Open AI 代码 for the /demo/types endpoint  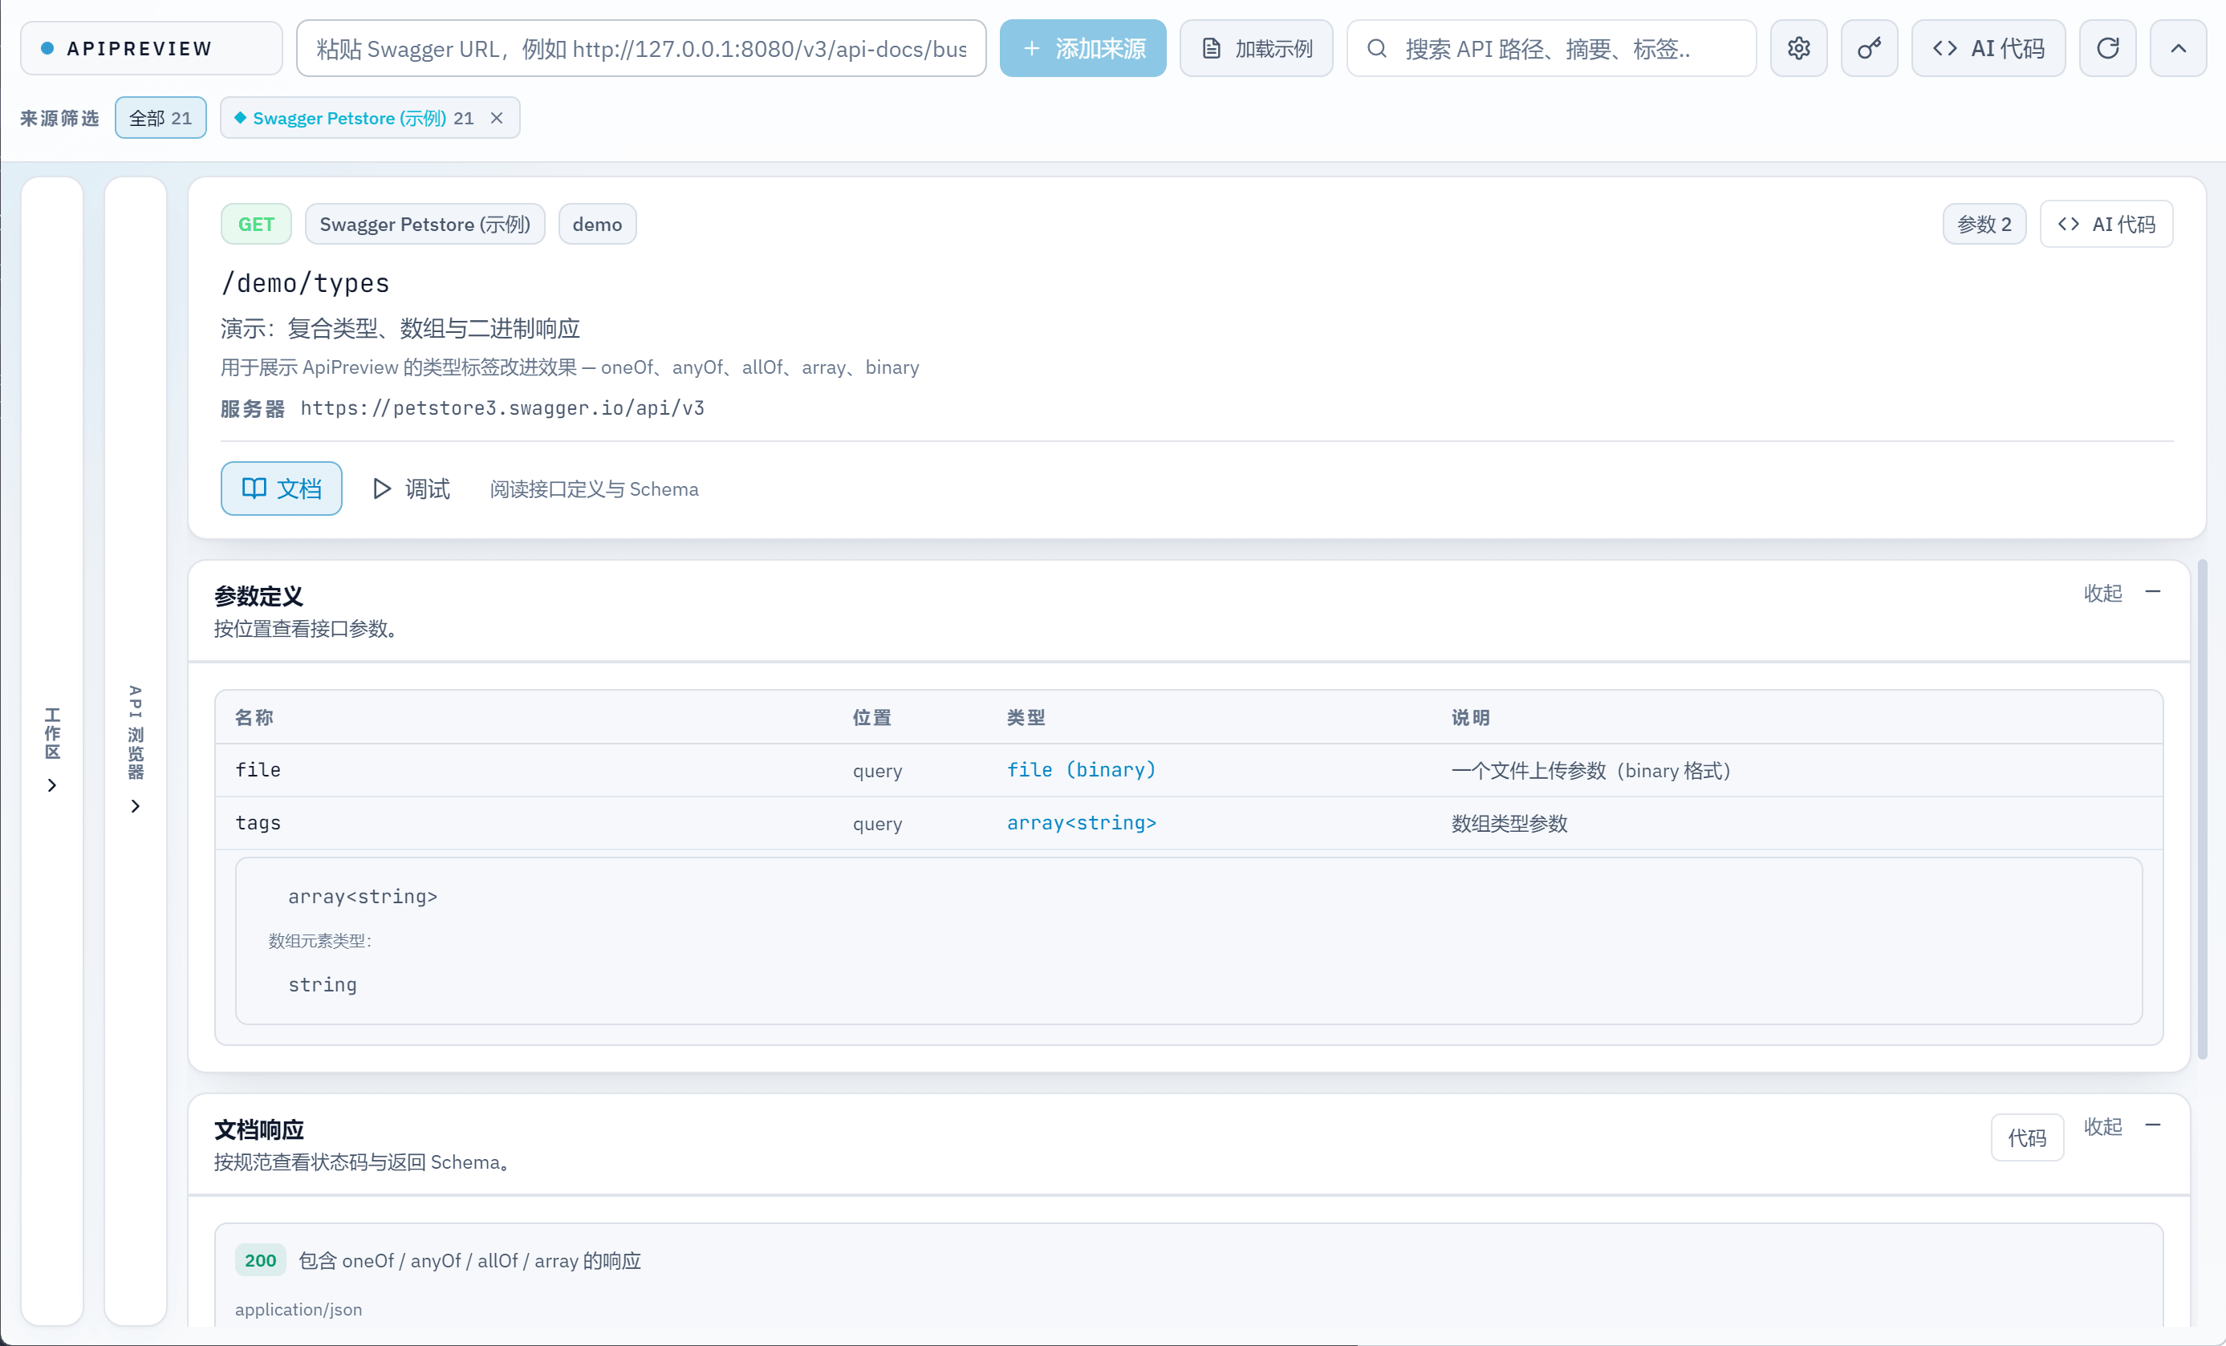click(2106, 224)
